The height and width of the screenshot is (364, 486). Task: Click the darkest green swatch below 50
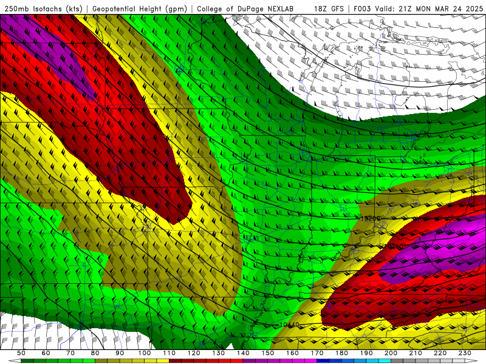[x=27, y=361]
